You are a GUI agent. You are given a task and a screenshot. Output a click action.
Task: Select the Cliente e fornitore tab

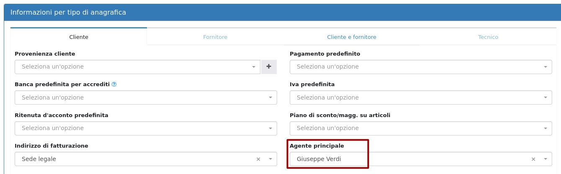point(352,37)
